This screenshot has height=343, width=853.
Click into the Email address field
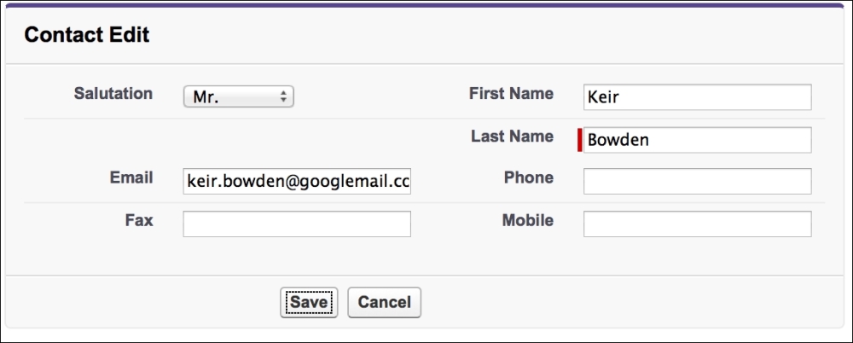pos(297,182)
